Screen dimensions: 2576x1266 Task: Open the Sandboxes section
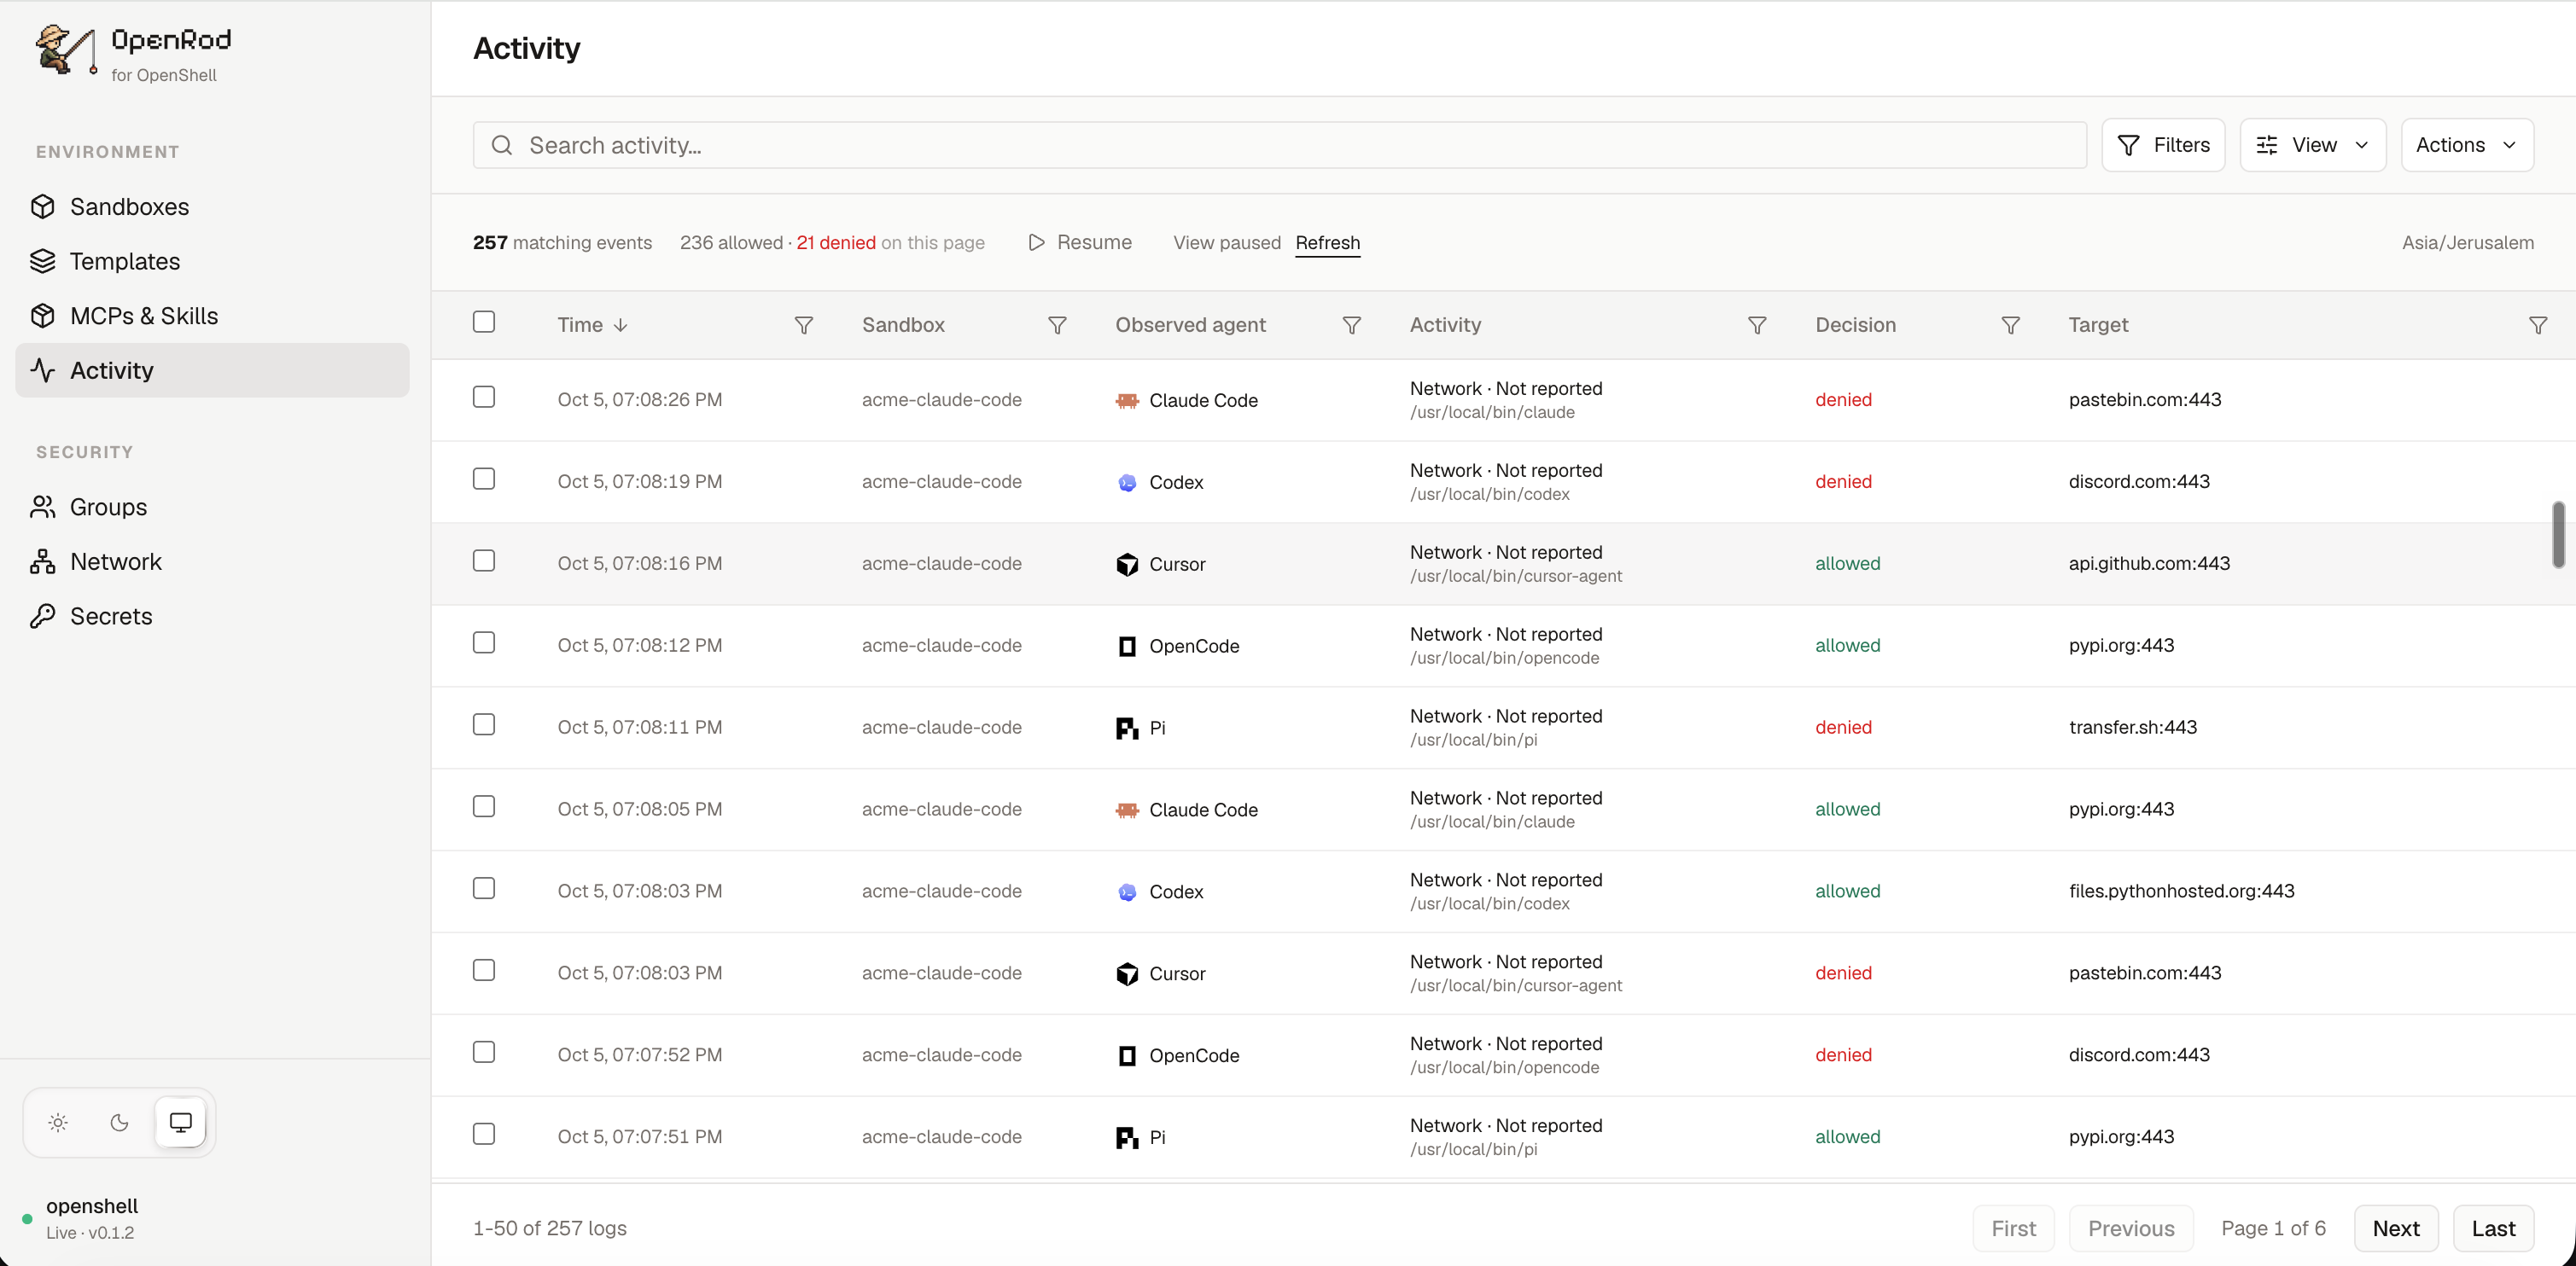tap(212, 206)
